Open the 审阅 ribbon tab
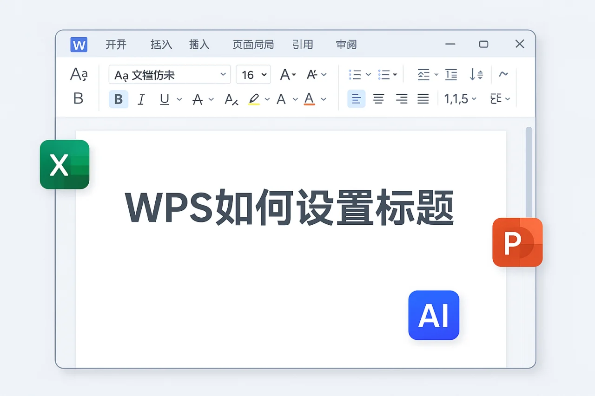The height and width of the screenshot is (396, 595). pyautogui.click(x=346, y=45)
